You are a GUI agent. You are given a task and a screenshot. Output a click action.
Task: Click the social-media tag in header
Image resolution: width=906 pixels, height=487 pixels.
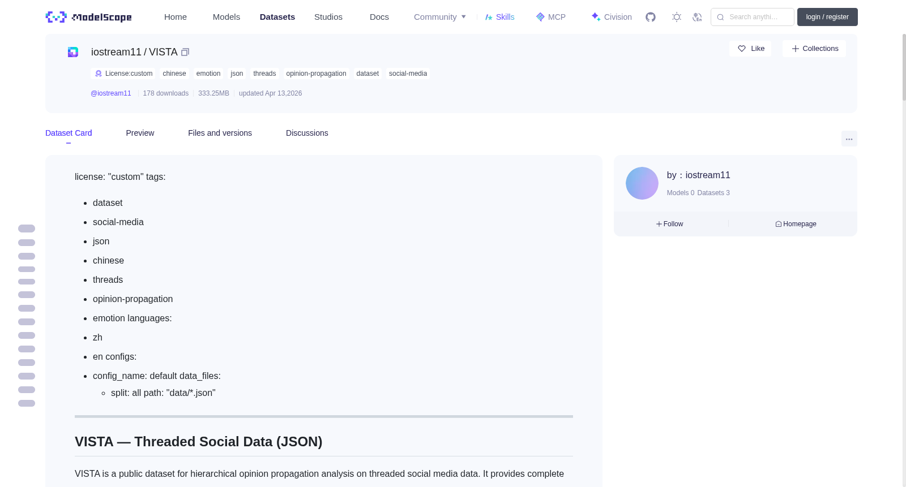408,74
